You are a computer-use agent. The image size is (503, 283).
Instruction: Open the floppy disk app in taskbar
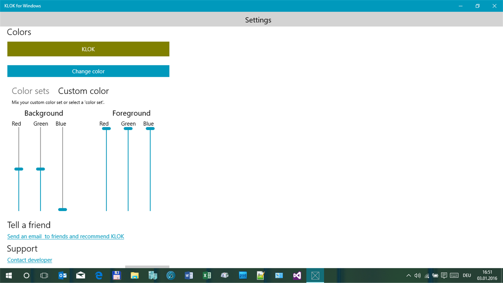117,276
